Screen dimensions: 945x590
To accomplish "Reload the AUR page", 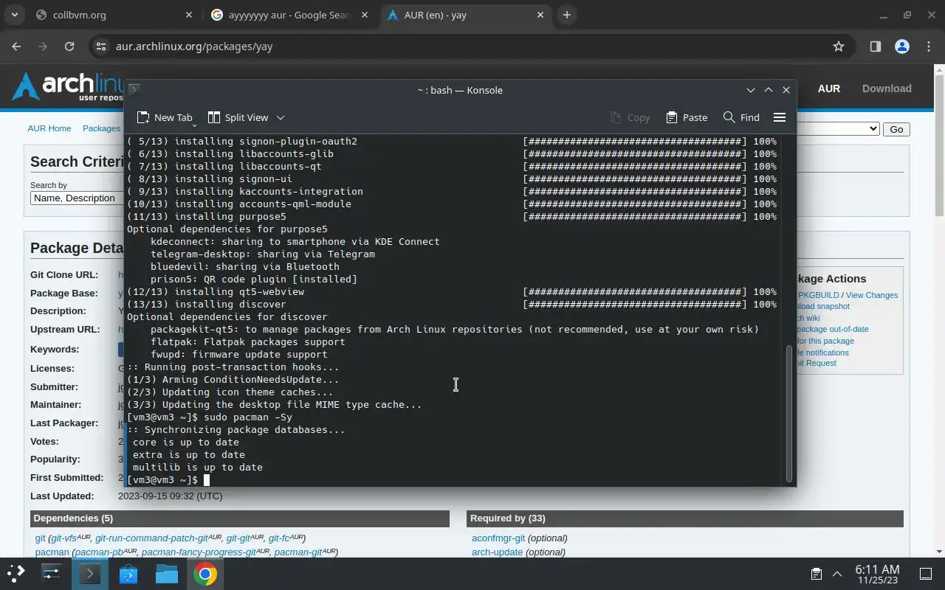I will point(69,46).
